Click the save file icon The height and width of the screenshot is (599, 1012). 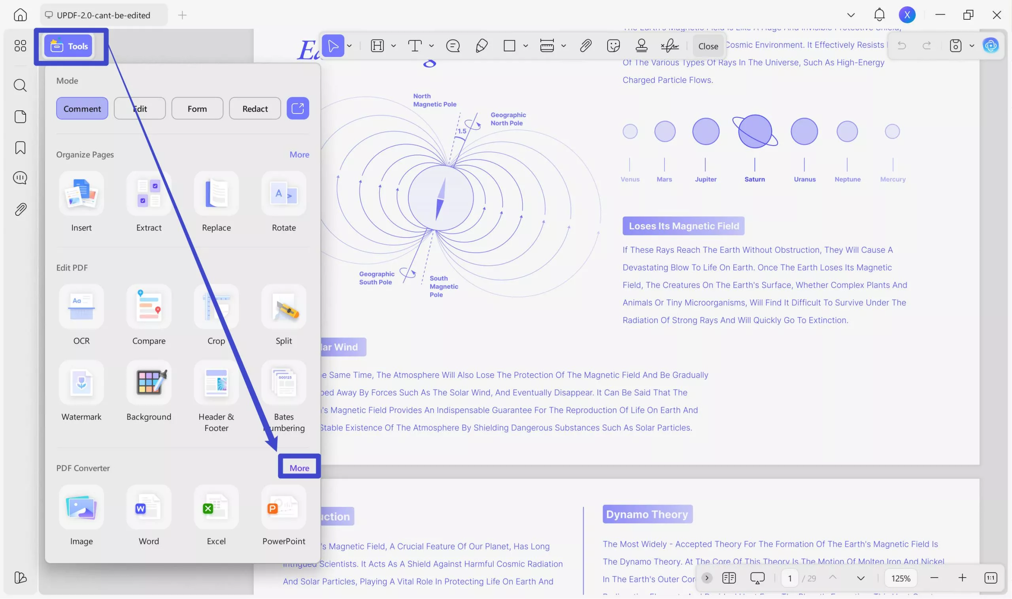(x=955, y=45)
